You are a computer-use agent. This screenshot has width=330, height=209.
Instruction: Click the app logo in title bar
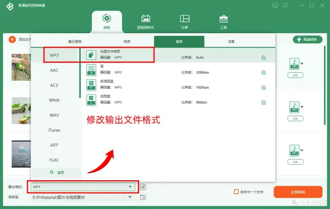(x=10, y=6)
